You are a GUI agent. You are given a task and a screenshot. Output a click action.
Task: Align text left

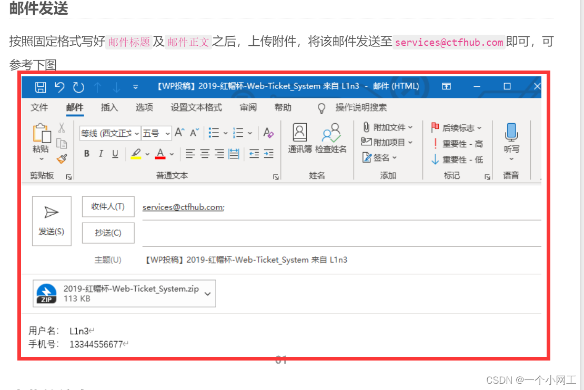pyautogui.click(x=190, y=154)
